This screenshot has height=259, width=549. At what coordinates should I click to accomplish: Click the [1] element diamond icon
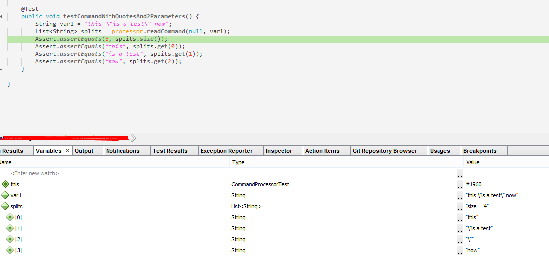(x=10, y=228)
